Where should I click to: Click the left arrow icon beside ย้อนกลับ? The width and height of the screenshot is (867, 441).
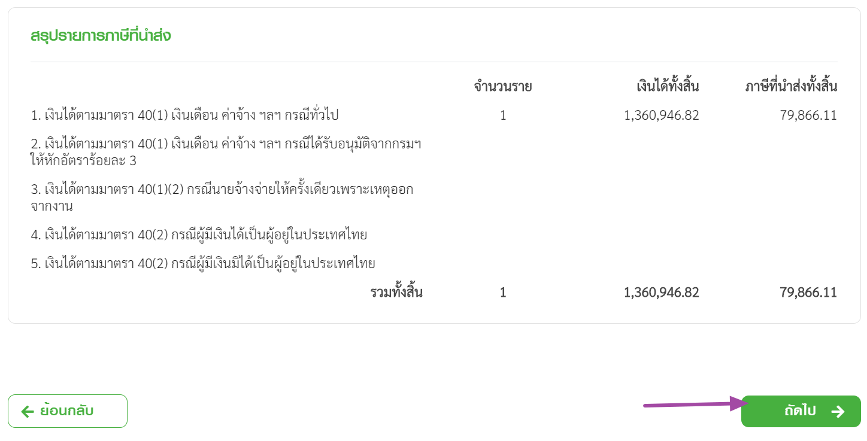(28, 412)
